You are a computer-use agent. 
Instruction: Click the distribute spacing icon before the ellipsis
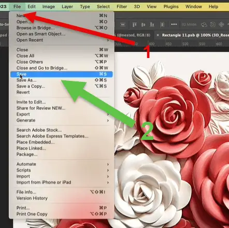(x=162, y=24)
